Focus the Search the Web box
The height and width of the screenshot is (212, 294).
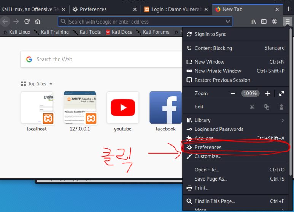pyautogui.click(x=102, y=60)
